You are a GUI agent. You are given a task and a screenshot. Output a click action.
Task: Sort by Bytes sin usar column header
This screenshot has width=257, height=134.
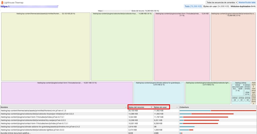pos(166,107)
